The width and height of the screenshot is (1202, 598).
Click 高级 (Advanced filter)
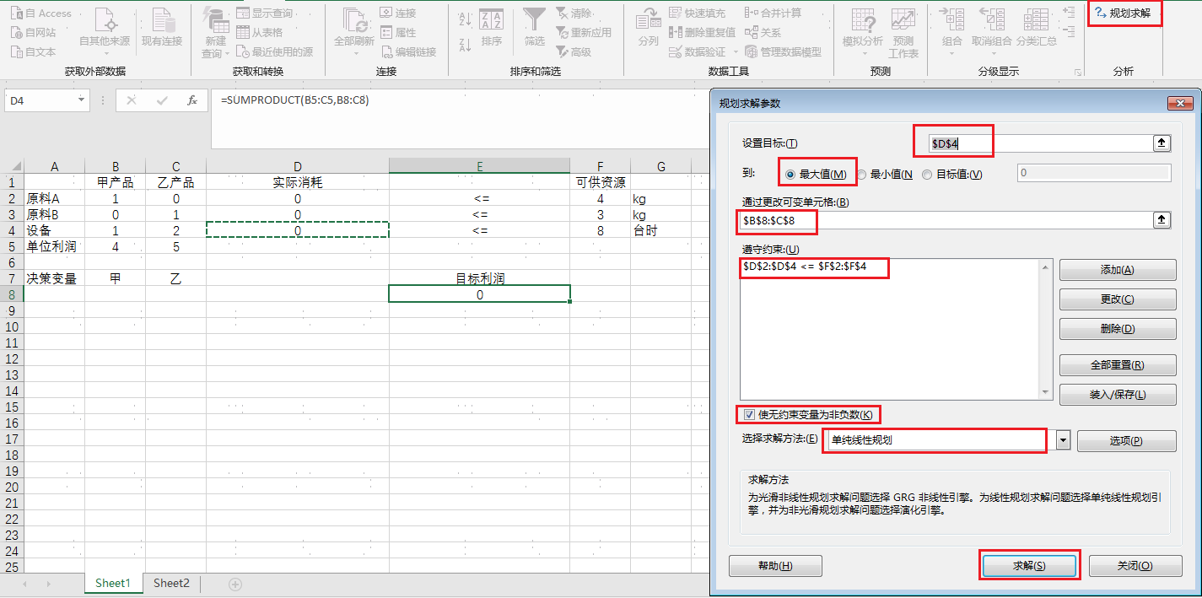pyautogui.click(x=574, y=51)
